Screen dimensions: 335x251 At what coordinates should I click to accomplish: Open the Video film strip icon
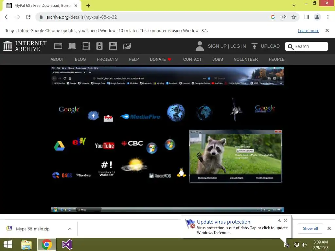[x=86, y=46]
